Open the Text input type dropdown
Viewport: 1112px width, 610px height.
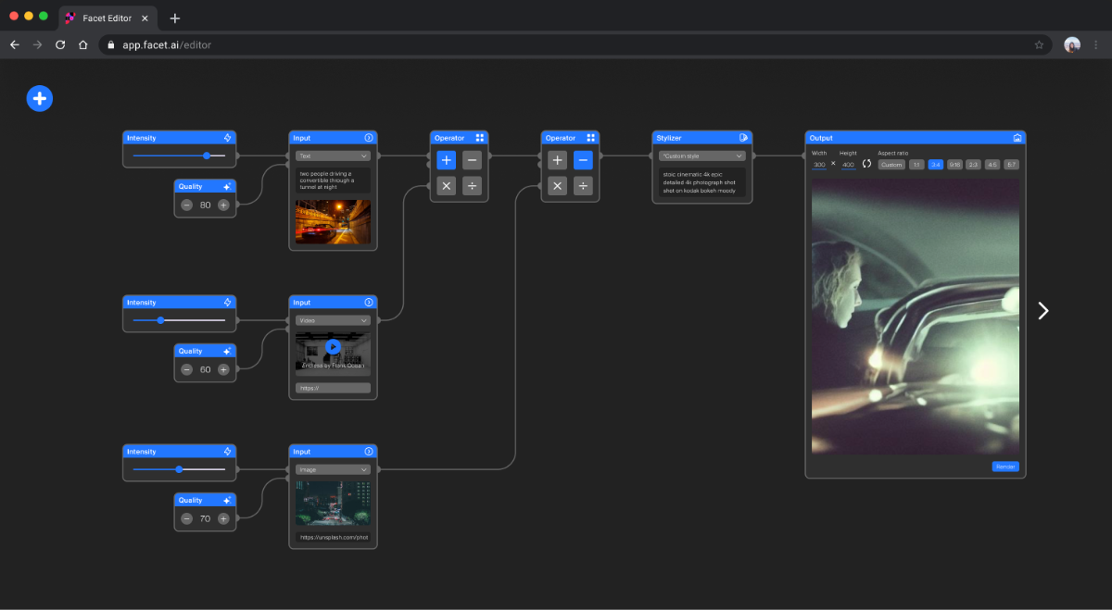(x=333, y=156)
